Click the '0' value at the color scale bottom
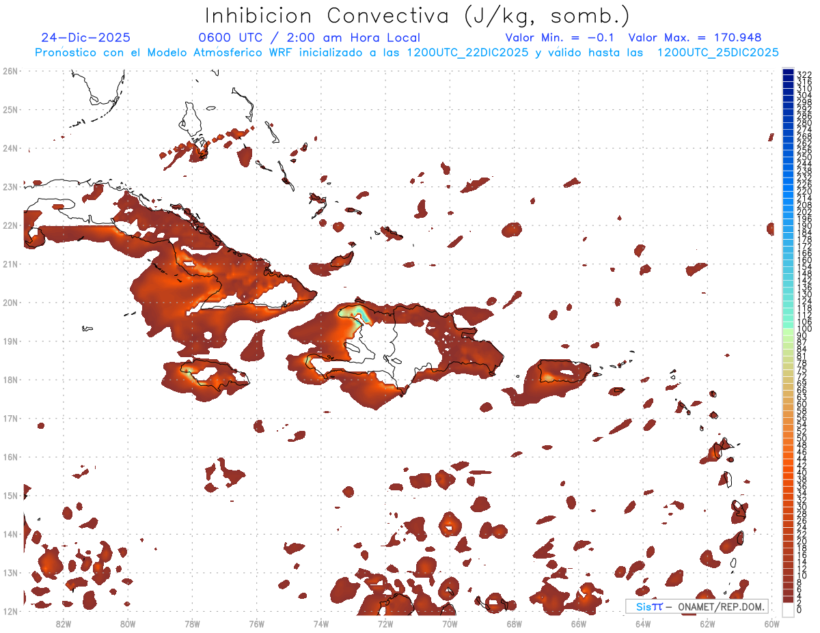 tap(799, 610)
